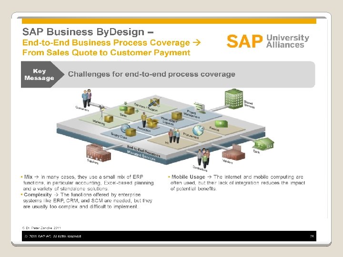Image resolution: width=343 pixels, height=257 pixels.
Task: Select the 'Managed Services' platform label
Action: click(x=141, y=155)
